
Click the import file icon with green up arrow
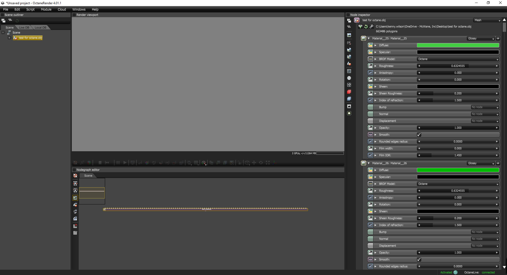point(360,26)
